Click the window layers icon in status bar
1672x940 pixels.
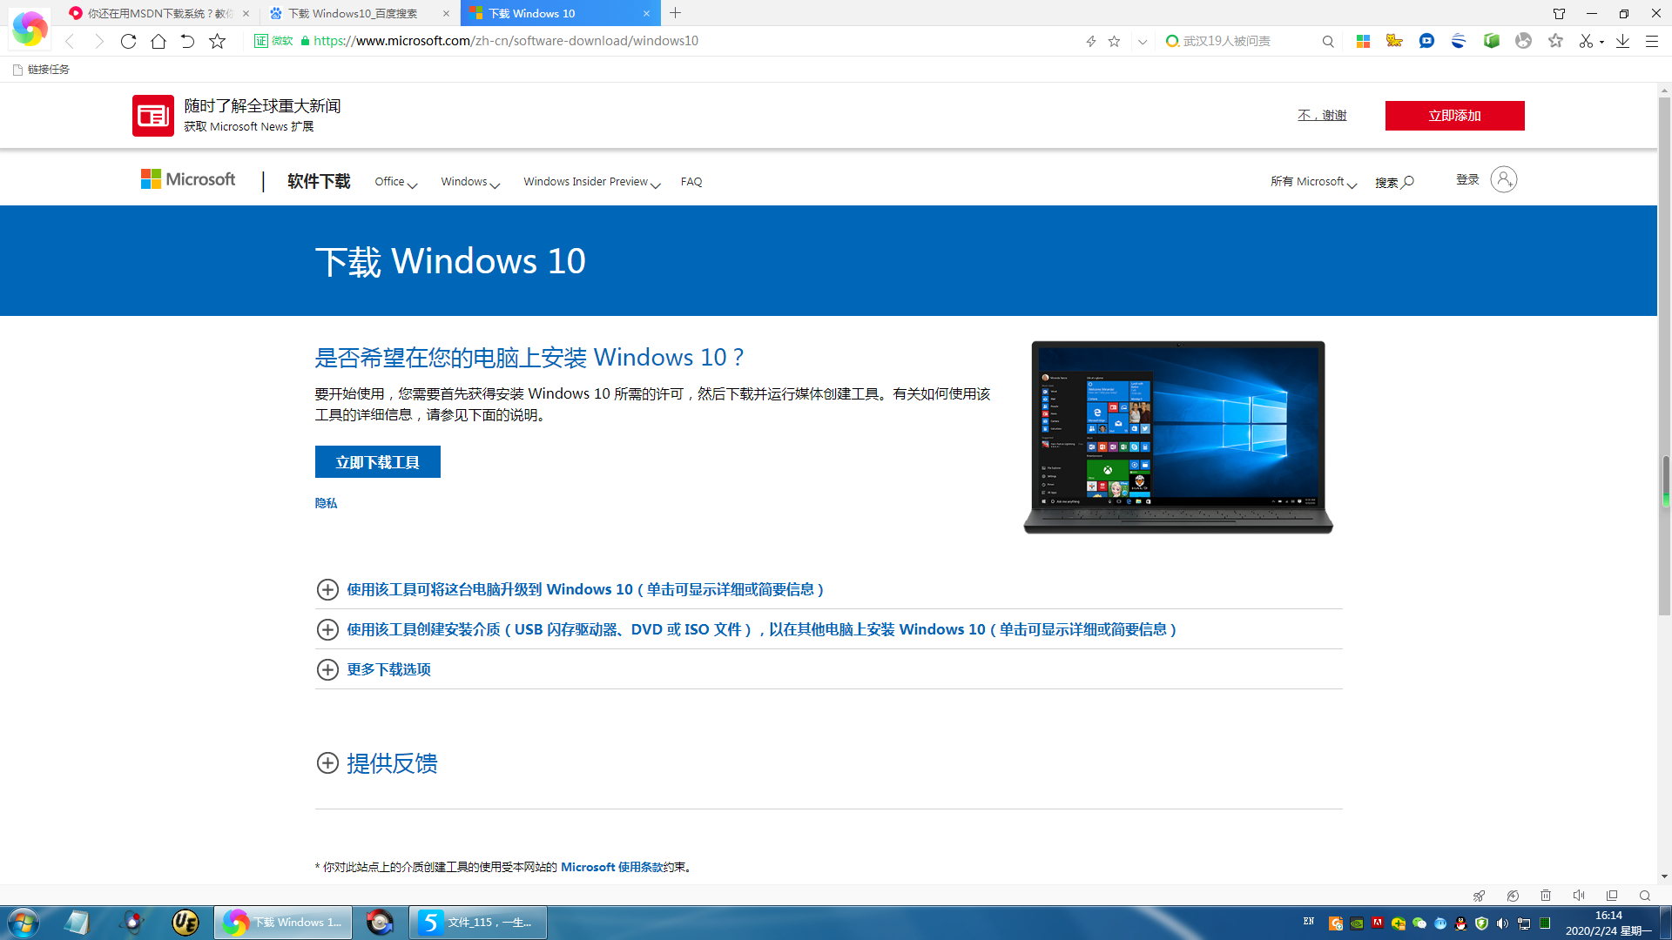1612,896
